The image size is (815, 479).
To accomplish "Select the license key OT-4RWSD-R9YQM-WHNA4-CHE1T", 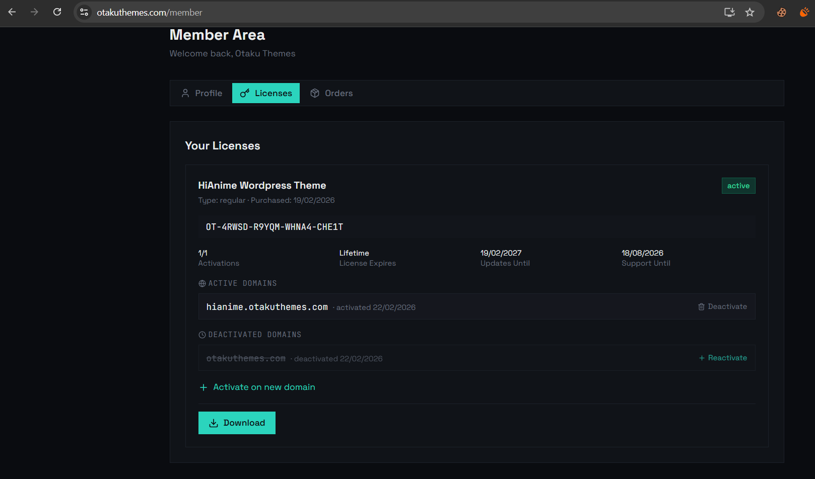I will [x=274, y=226].
